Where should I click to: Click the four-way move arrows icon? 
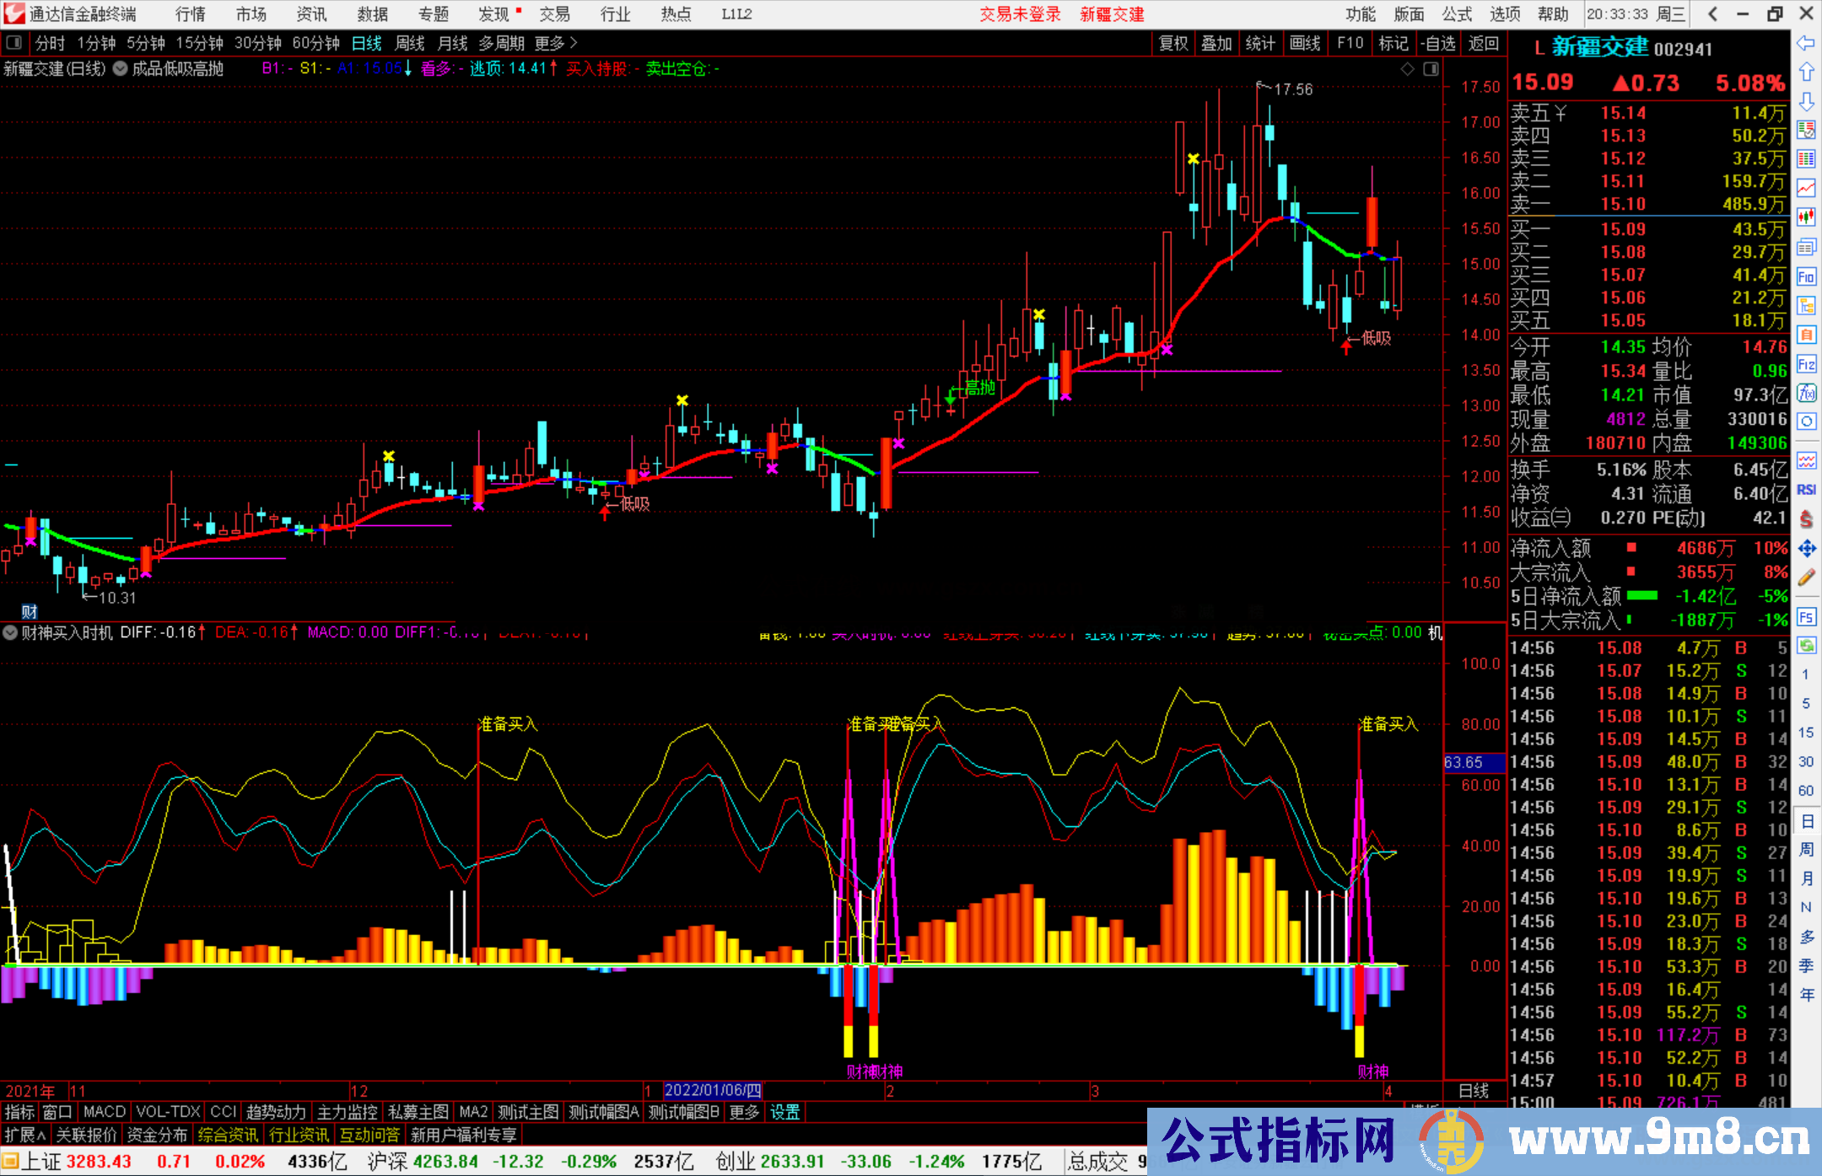coord(1806,549)
